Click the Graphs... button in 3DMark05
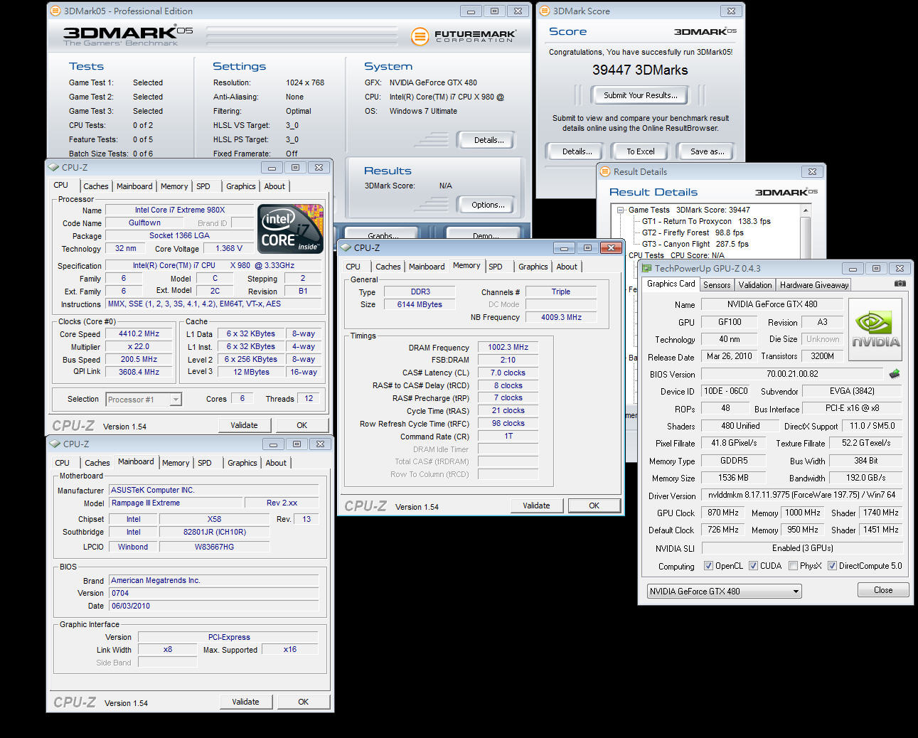918x738 pixels. click(x=383, y=235)
